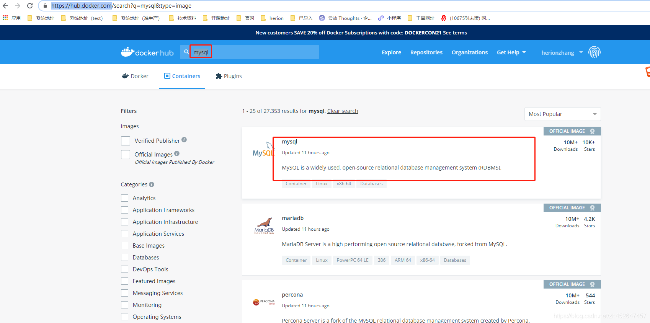The height and width of the screenshot is (323, 650).
Task: Click the mariadb 386 tag
Action: (x=382, y=260)
